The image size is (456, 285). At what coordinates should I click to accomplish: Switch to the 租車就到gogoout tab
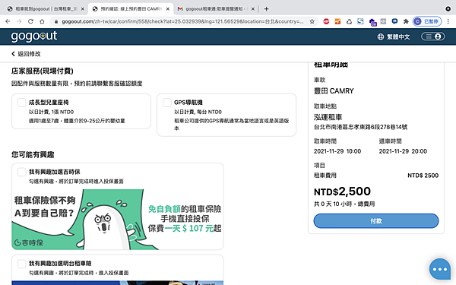click(x=46, y=9)
